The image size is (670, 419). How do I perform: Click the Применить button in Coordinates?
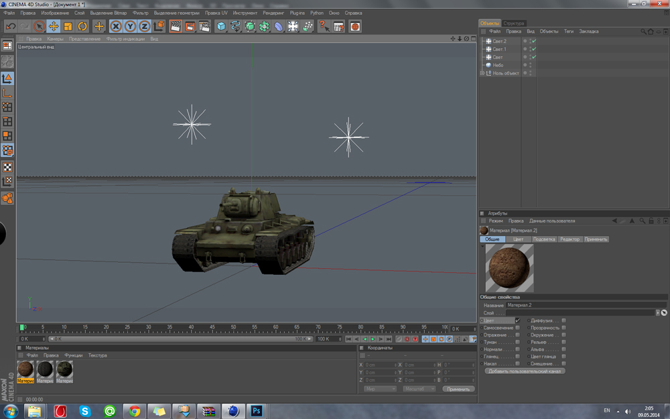point(458,389)
